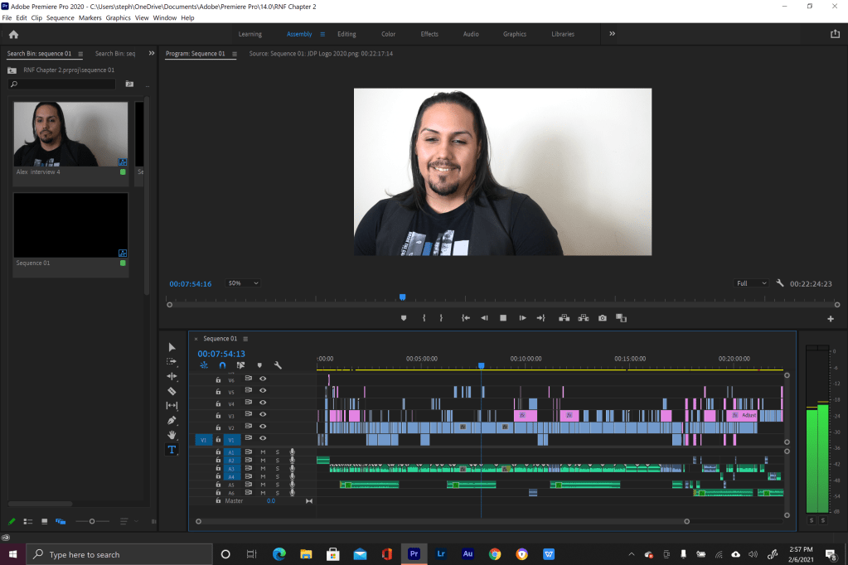Select the Ripple Edit tool
The height and width of the screenshot is (565, 848).
point(172,376)
